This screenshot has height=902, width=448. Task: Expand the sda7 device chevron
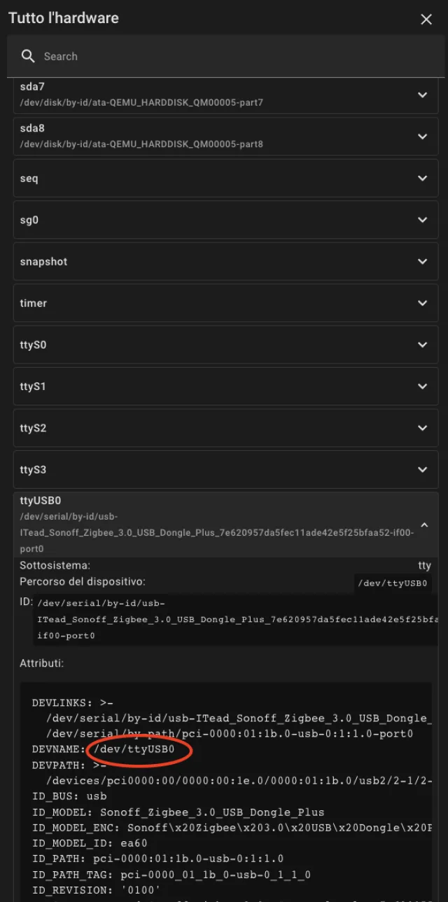pos(422,95)
